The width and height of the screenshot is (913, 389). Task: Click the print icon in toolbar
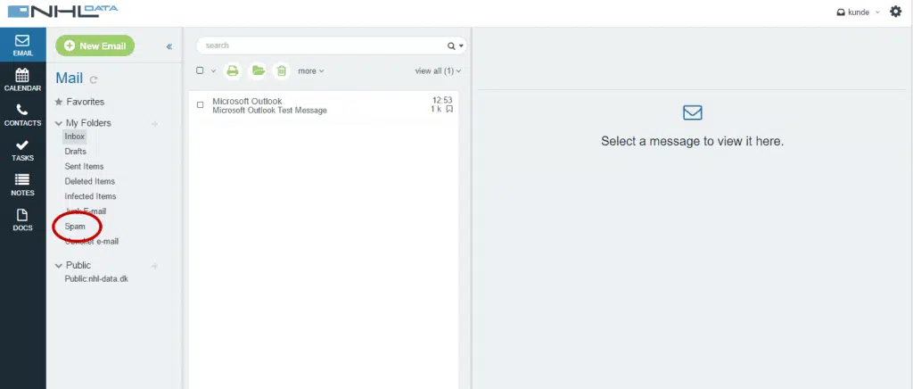pyautogui.click(x=233, y=71)
